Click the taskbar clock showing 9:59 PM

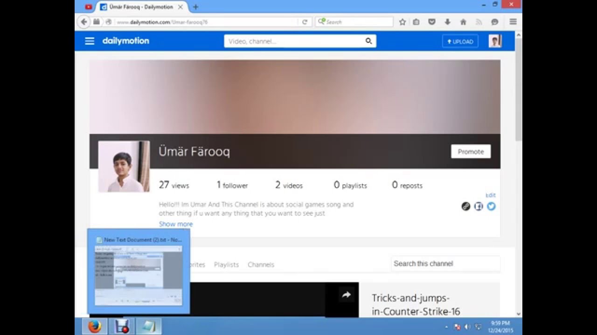500,326
